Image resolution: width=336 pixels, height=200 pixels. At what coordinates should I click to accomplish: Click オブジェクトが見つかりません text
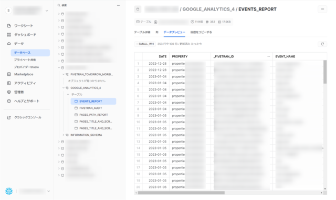click(x=87, y=81)
